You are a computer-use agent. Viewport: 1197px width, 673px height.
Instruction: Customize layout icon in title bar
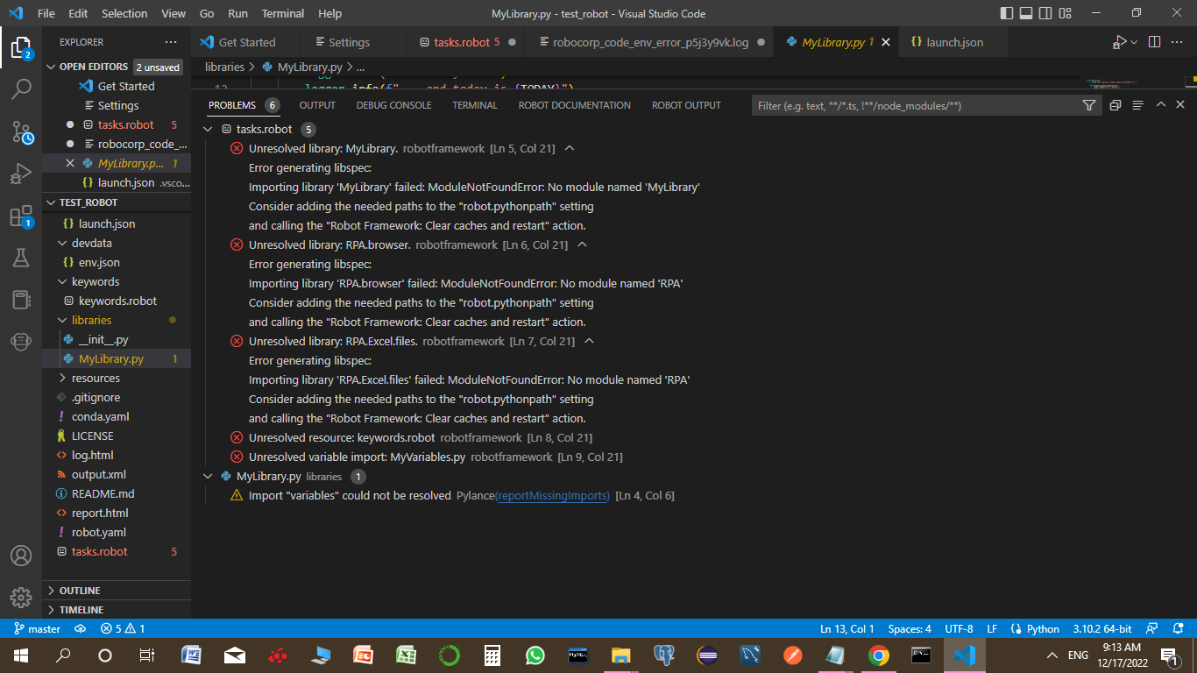tap(1066, 13)
